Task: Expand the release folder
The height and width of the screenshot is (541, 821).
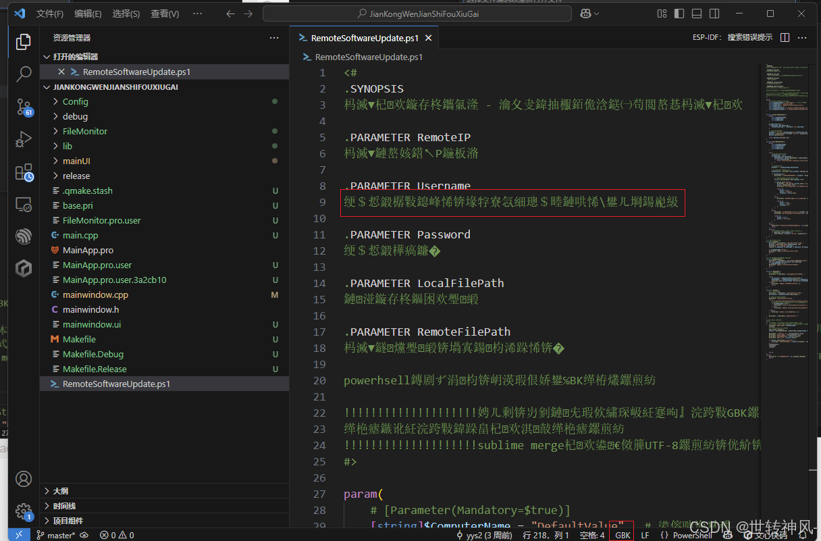Action: [x=164, y=176]
